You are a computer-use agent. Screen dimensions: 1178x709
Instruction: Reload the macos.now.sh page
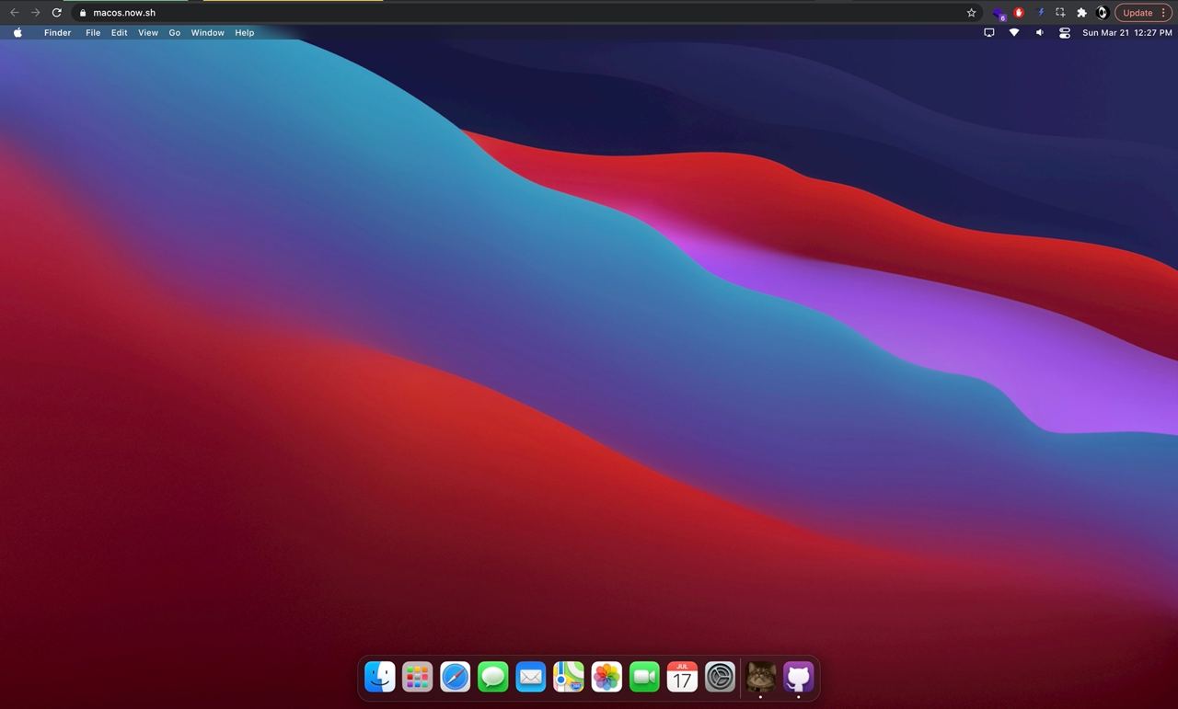[57, 13]
